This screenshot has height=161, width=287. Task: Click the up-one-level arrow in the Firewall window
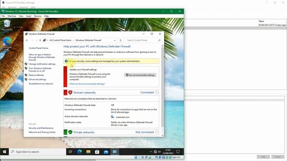(40, 40)
